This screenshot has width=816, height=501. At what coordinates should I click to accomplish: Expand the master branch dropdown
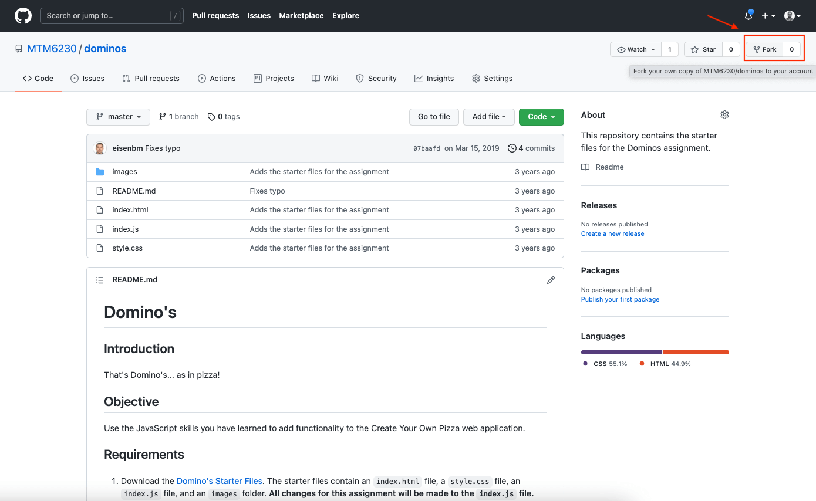tap(118, 117)
